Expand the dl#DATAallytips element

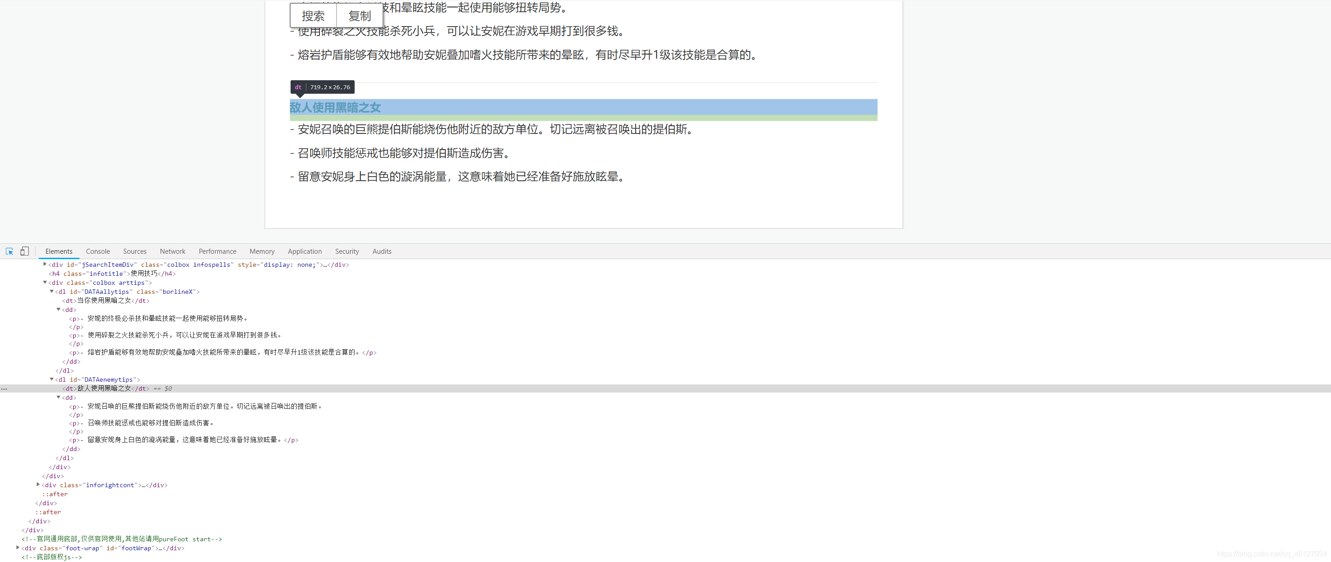(x=53, y=291)
